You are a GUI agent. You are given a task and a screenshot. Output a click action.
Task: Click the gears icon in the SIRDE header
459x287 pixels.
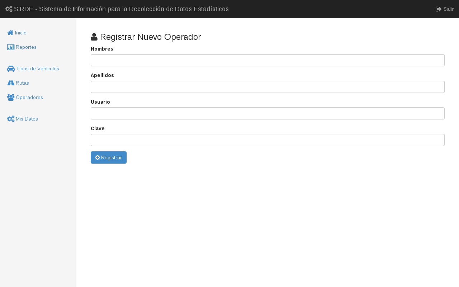[9, 9]
